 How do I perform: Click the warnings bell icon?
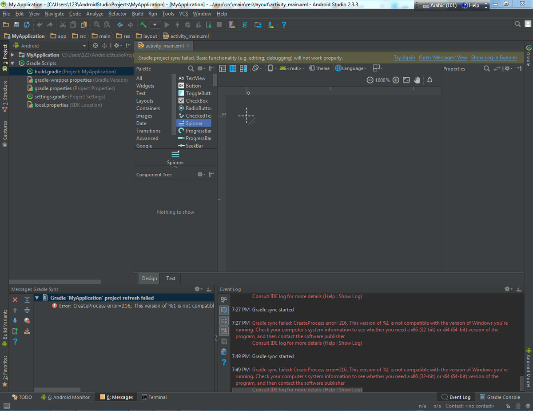point(430,80)
